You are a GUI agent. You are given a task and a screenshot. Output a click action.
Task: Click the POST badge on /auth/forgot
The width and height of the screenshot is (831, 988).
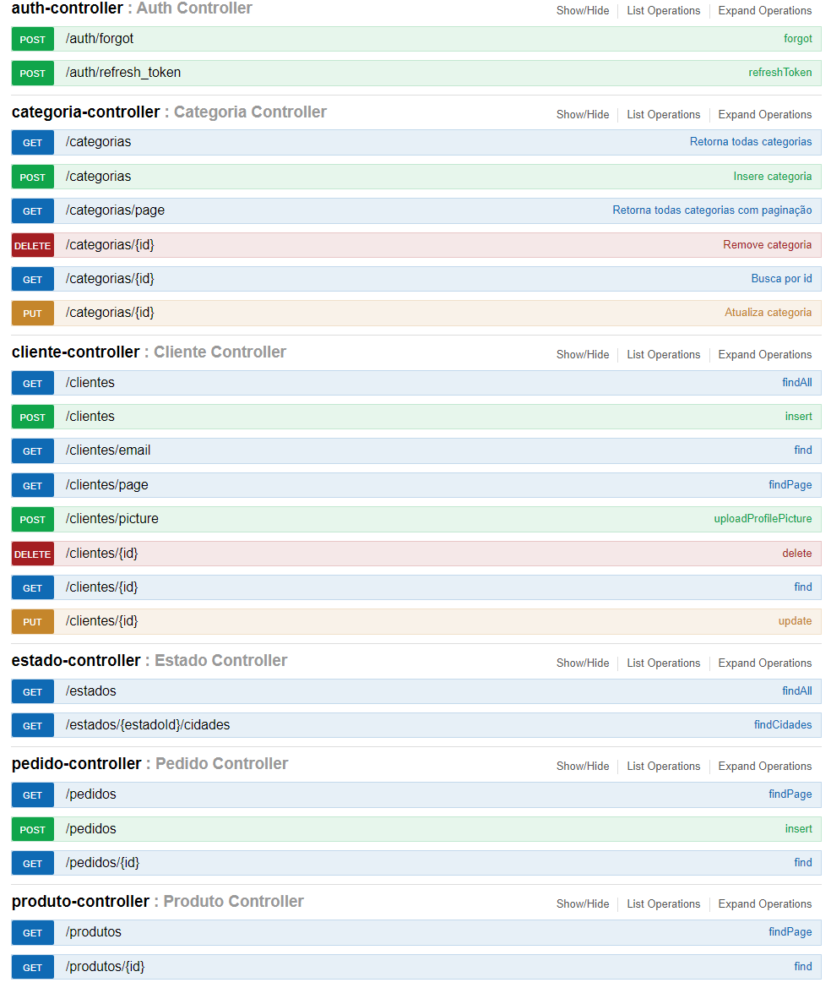32,38
